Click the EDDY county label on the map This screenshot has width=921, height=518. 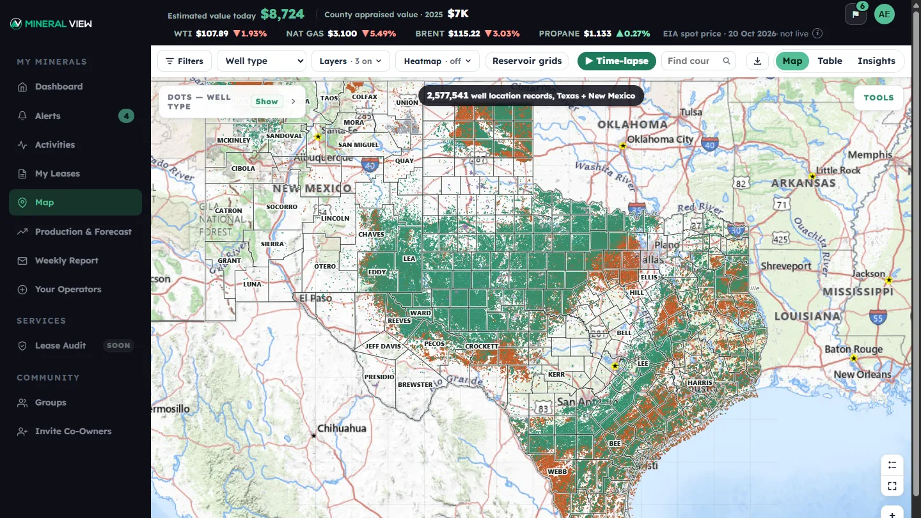click(377, 272)
